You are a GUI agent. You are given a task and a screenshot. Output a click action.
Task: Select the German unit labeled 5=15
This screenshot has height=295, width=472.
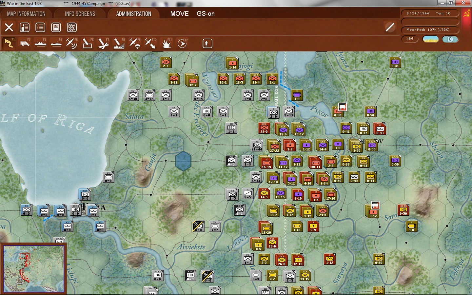click(x=199, y=95)
